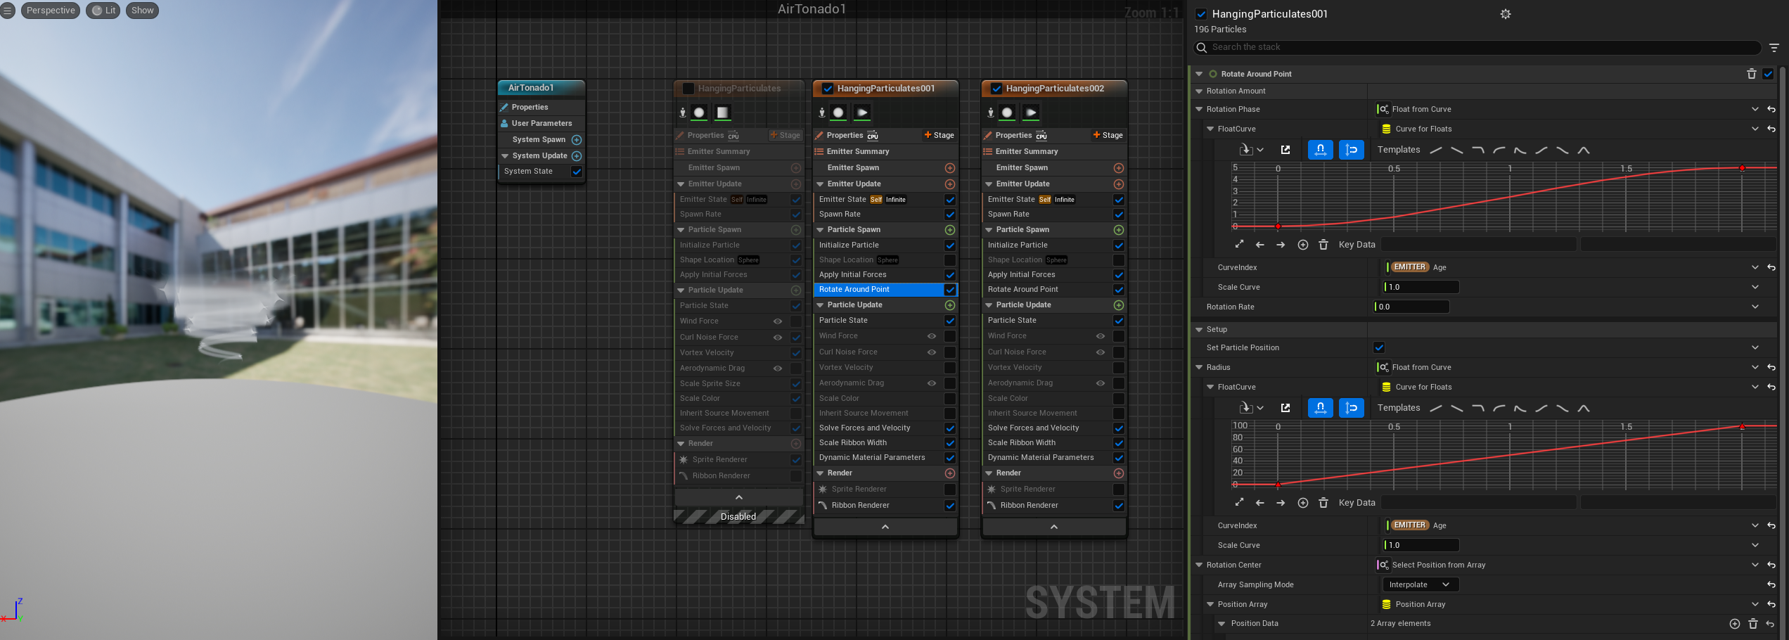The height and width of the screenshot is (640, 1789).
Task: Add module to HangingParticulates001 Particle Spawn
Action: (x=949, y=230)
